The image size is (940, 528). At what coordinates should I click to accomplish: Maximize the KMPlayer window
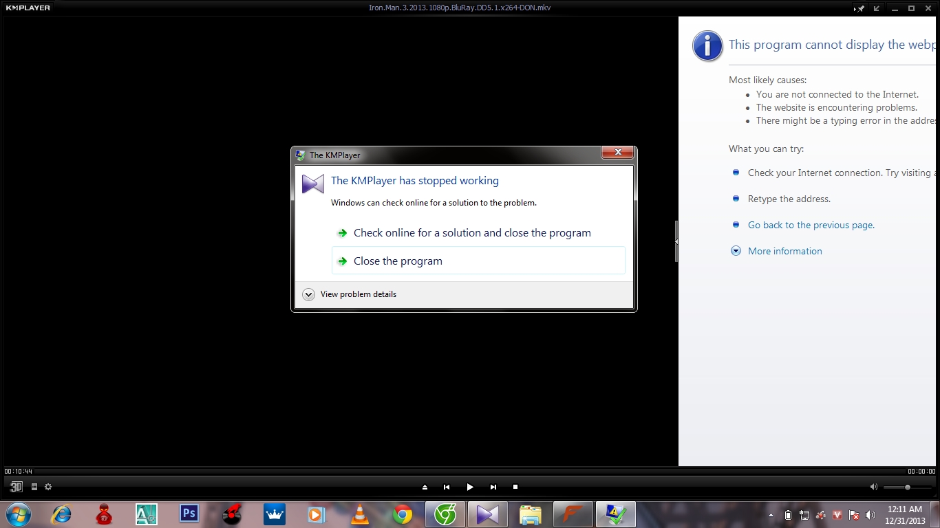pyautogui.click(x=911, y=8)
